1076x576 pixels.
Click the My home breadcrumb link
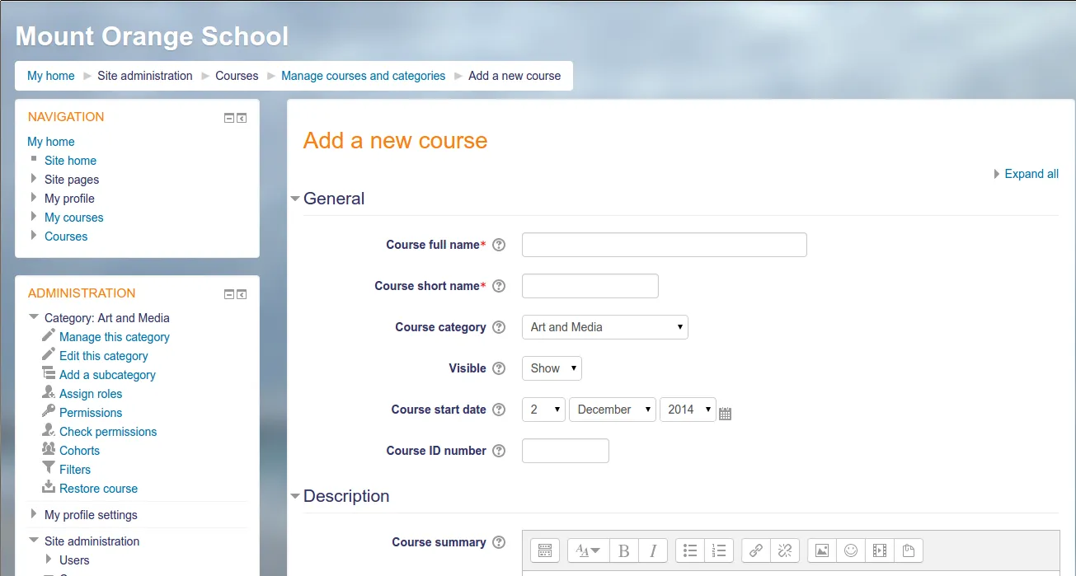click(51, 76)
